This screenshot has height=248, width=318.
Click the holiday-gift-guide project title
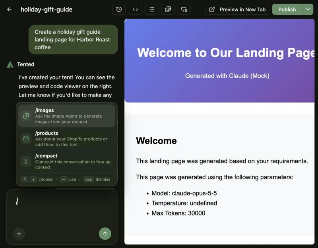pyautogui.click(x=47, y=10)
